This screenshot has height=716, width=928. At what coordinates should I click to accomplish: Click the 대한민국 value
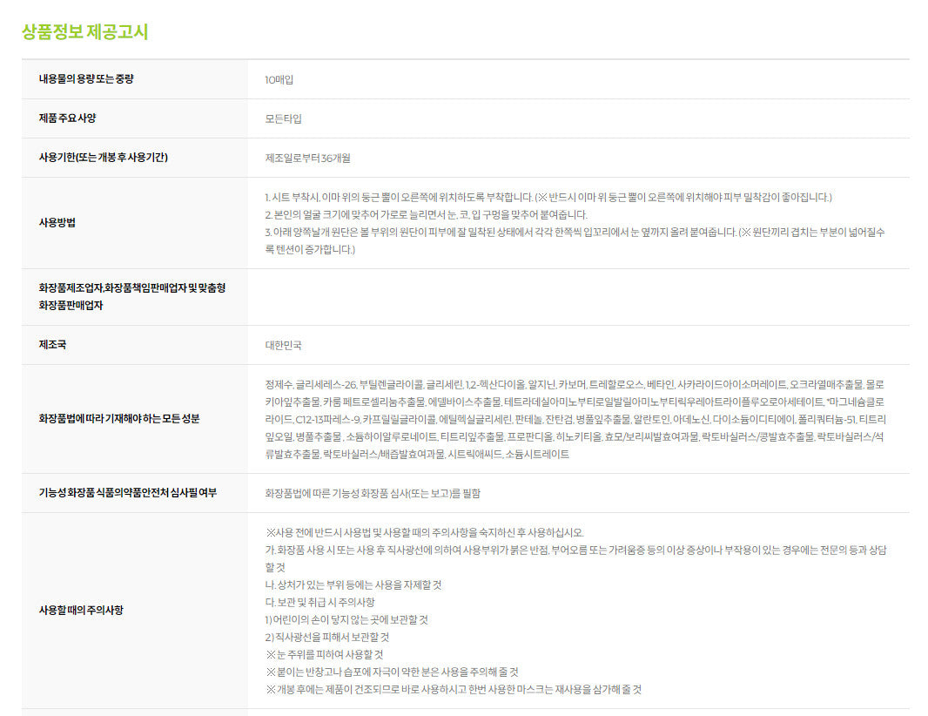tap(284, 345)
